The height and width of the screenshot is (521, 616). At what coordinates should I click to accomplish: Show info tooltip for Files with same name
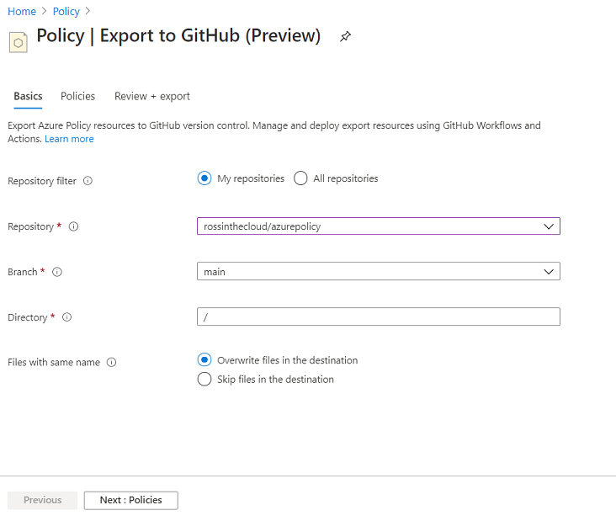click(x=112, y=362)
